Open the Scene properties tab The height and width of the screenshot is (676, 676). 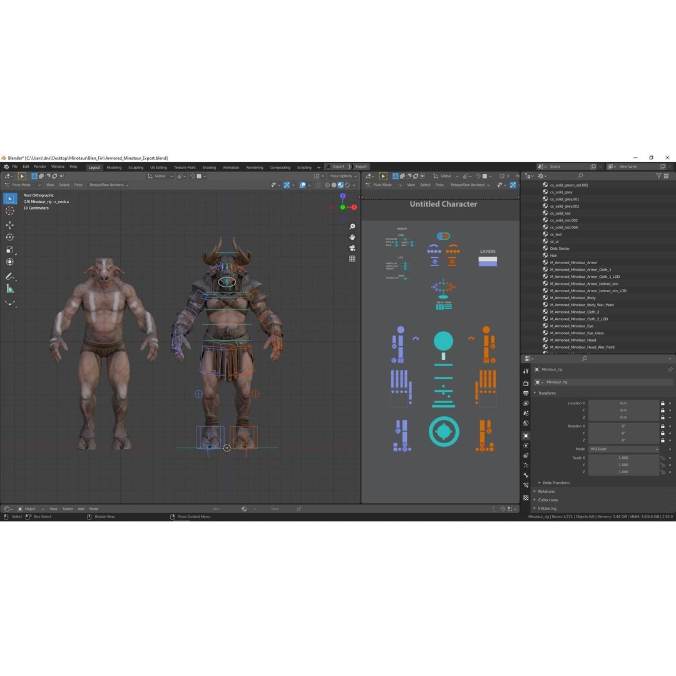coord(526,413)
